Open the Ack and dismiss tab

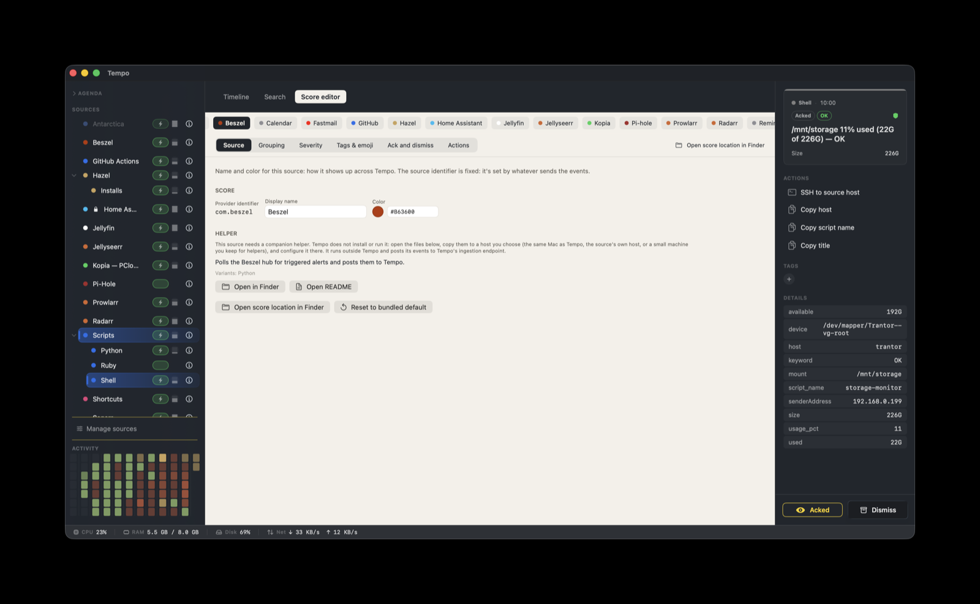pyautogui.click(x=410, y=145)
